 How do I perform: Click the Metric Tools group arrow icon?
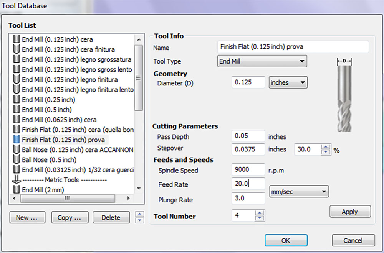click(16, 179)
